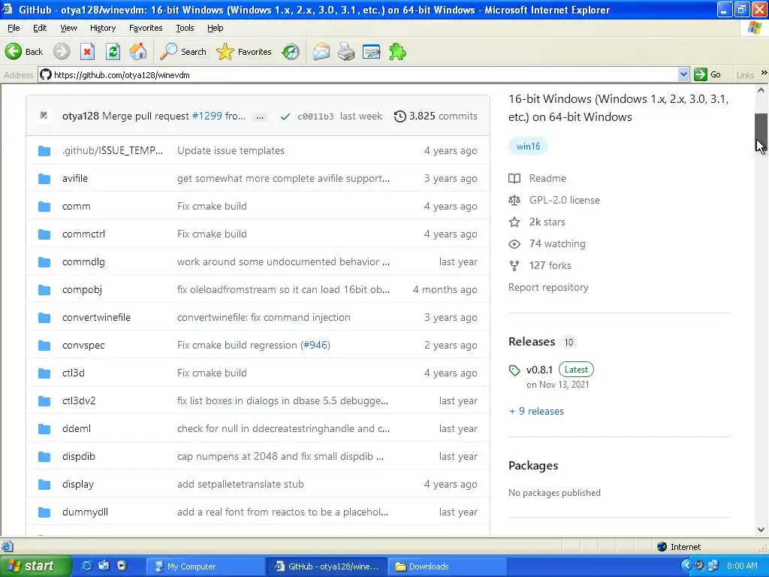
Task: Click the commdlg folder icon
Action: pyautogui.click(x=44, y=262)
